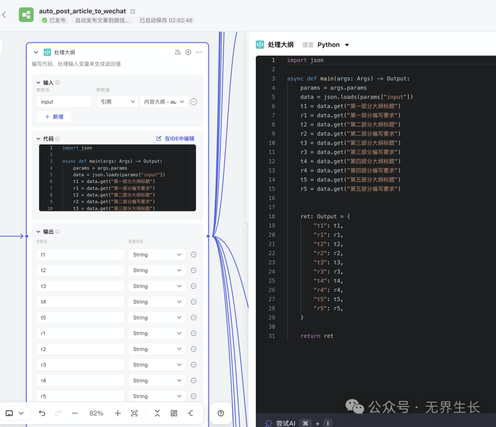The width and height of the screenshot is (496, 427).
Task: Open the node's more options menu
Action: [199, 52]
